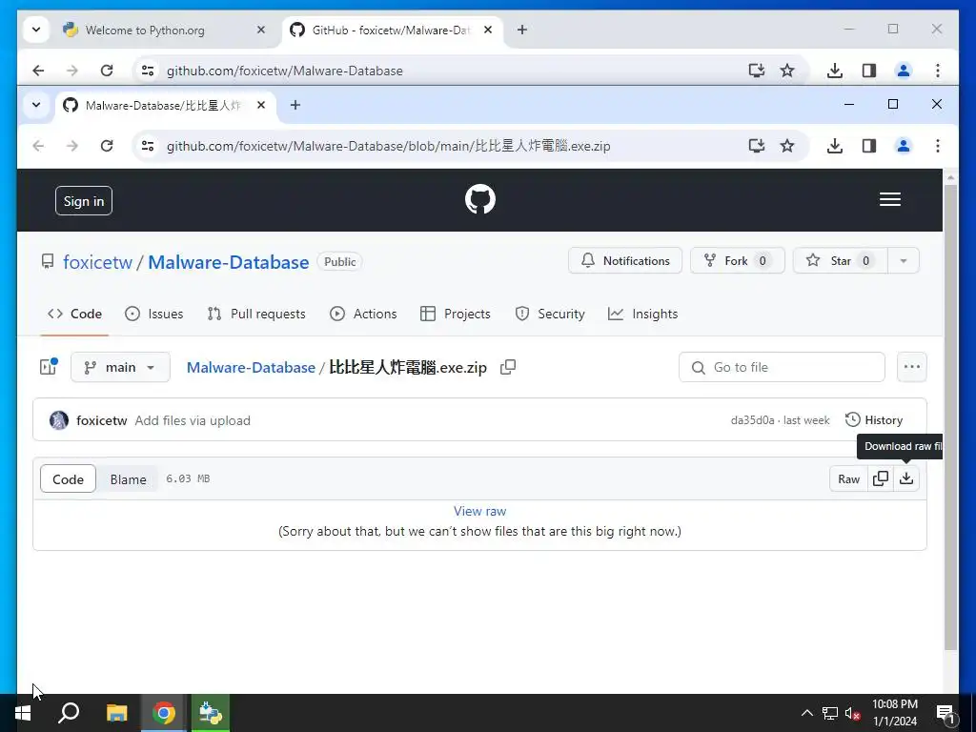Image resolution: width=976 pixels, height=732 pixels.
Task: Show hidden system tray icons
Action: coord(806,713)
